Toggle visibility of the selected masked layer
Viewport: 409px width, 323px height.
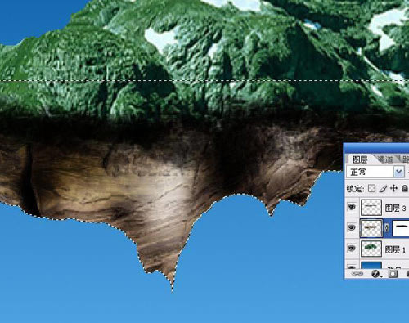(x=352, y=227)
